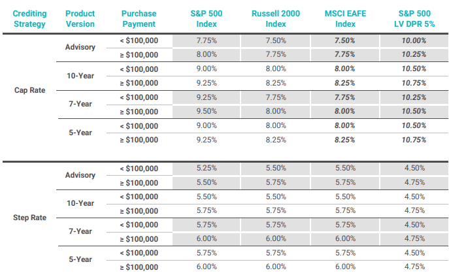
Task: Click 10-Year in the Step Rate section
Action: coord(80,203)
